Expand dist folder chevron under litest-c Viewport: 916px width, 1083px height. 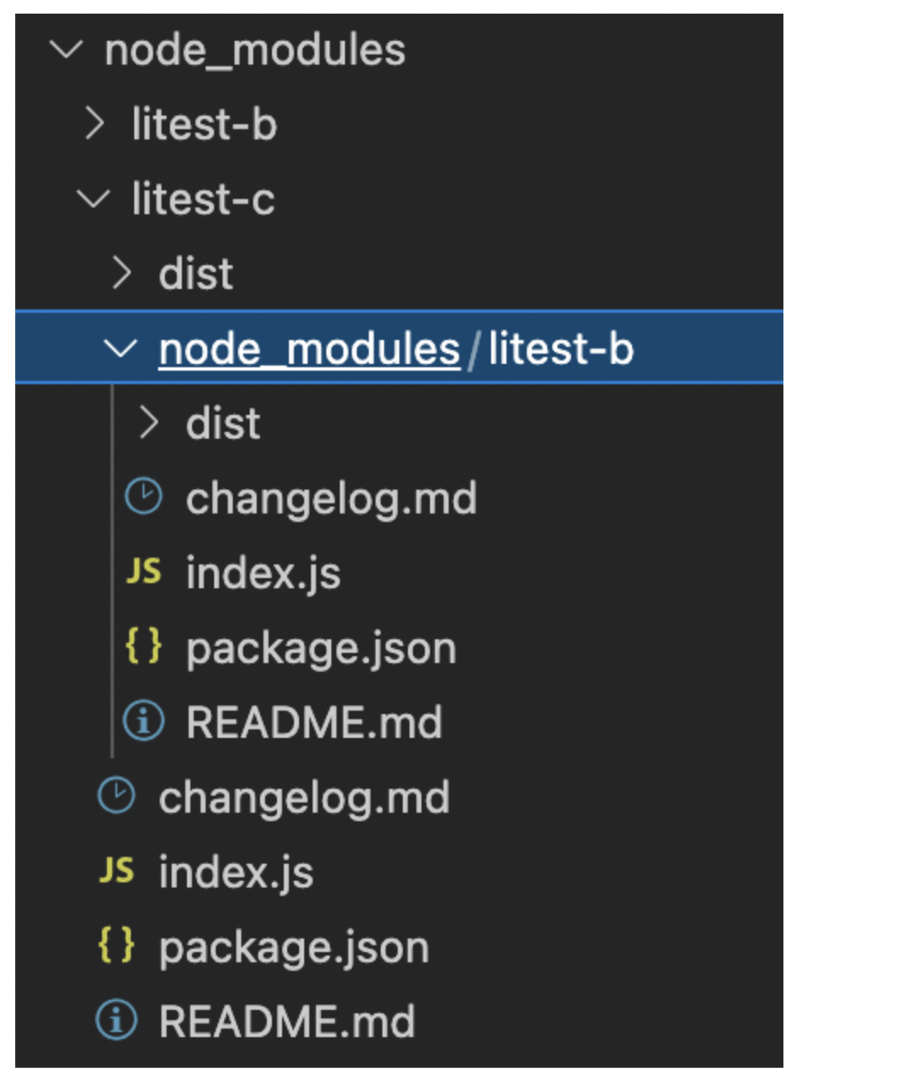coord(122,274)
